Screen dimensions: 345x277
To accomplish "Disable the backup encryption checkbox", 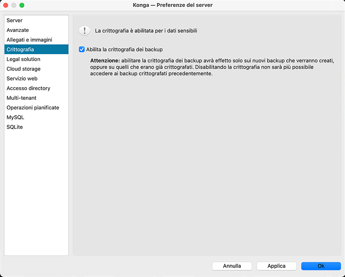I will tap(82, 49).
